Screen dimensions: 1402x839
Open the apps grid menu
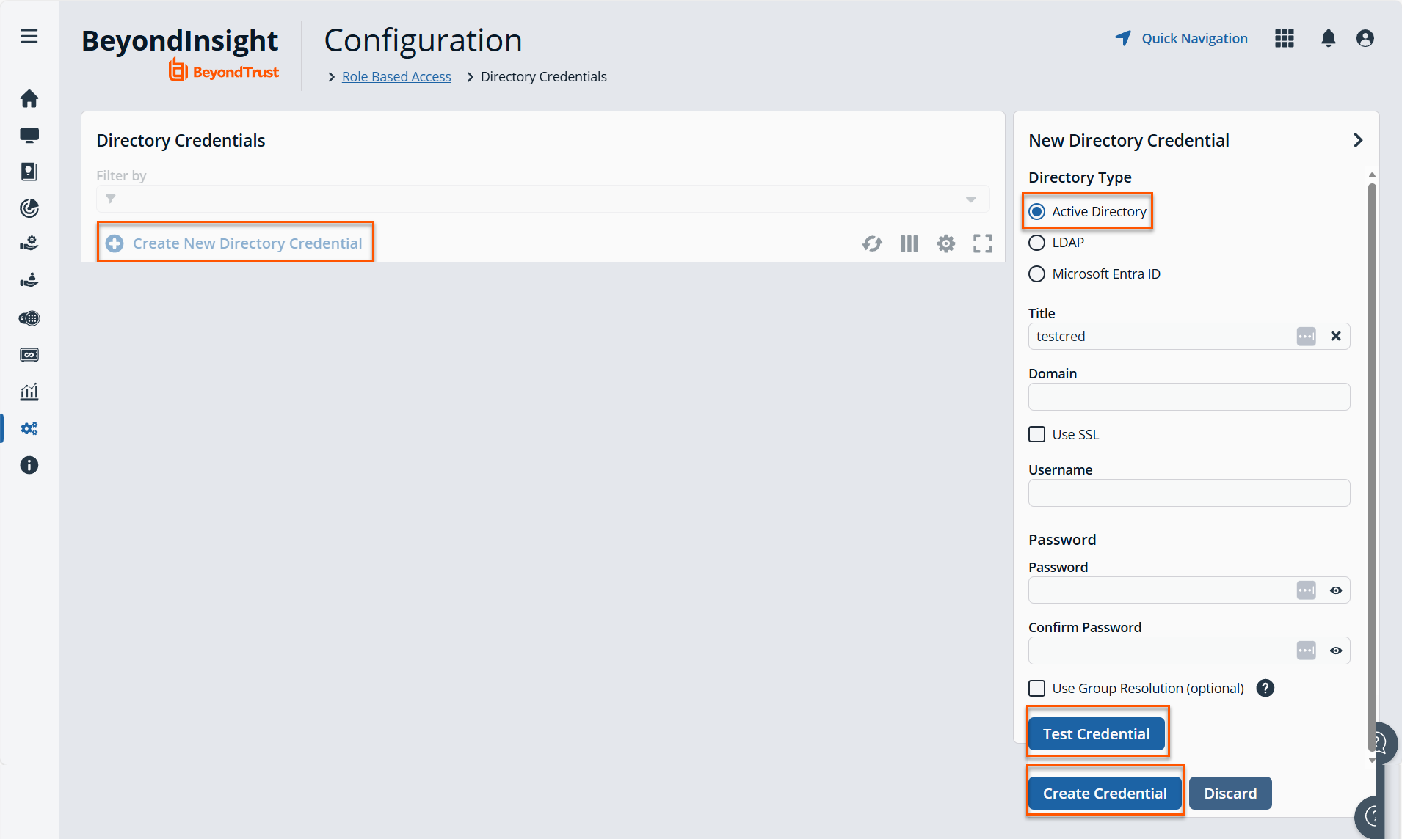click(x=1285, y=38)
